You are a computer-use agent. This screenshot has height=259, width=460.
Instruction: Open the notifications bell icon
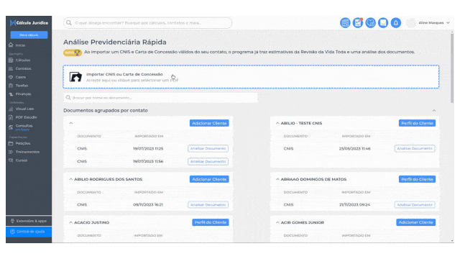tap(396, 22)
